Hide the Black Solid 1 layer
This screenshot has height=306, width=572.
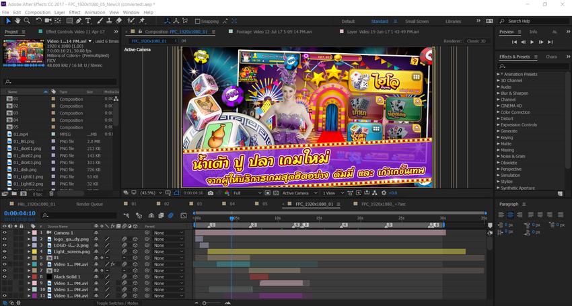coord(5,277)
